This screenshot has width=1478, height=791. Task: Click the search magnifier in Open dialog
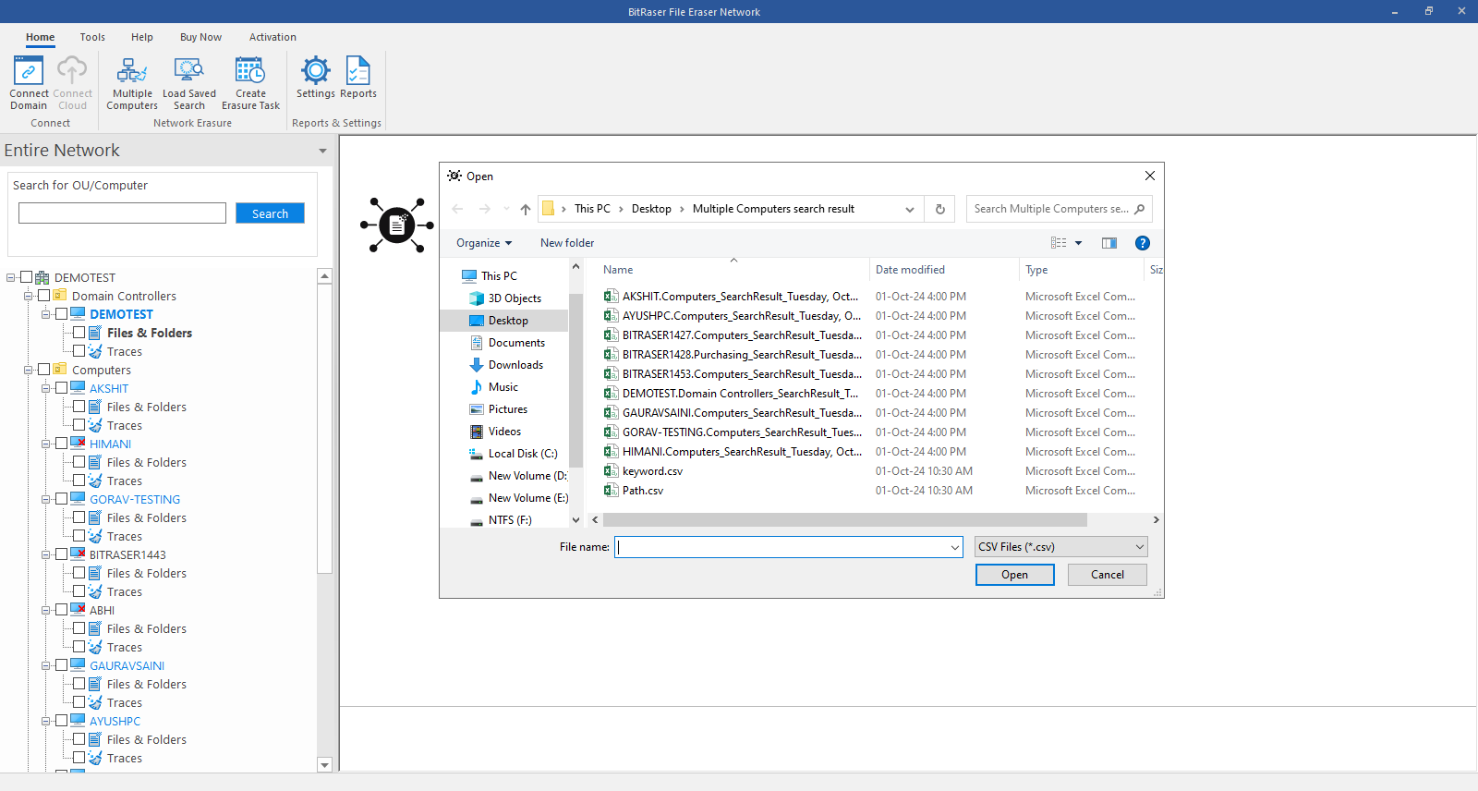point(1140,209)
